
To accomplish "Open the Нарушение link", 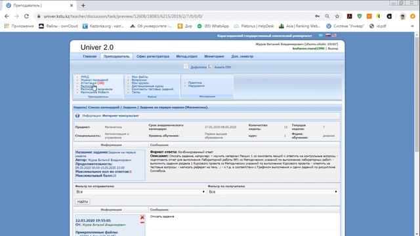I will tap(196, 86).
